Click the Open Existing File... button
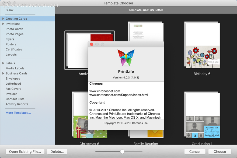The image size is (237, 158). pyautogui.click(x=25, y=152)
